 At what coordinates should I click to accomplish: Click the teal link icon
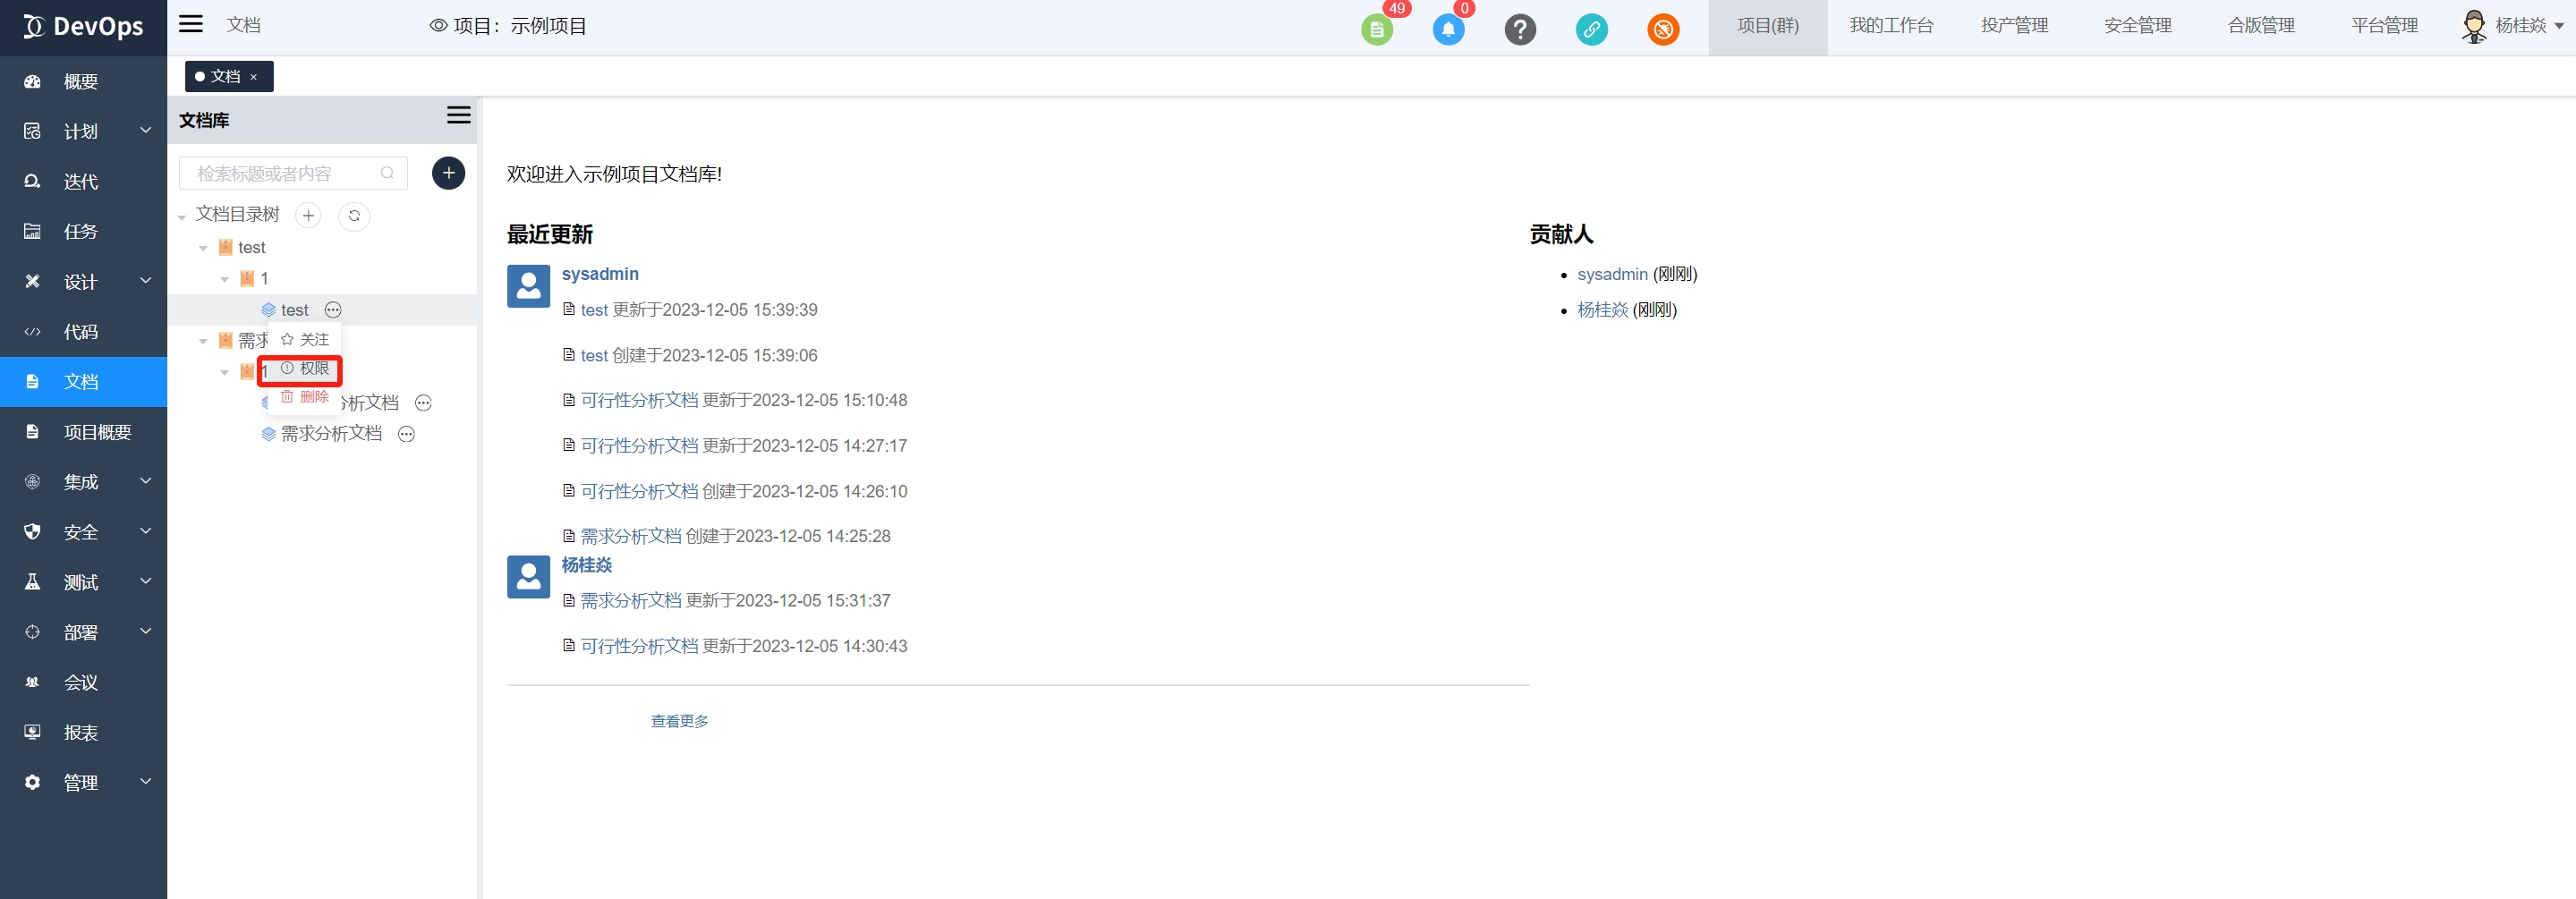click(x=1591, y=30)
